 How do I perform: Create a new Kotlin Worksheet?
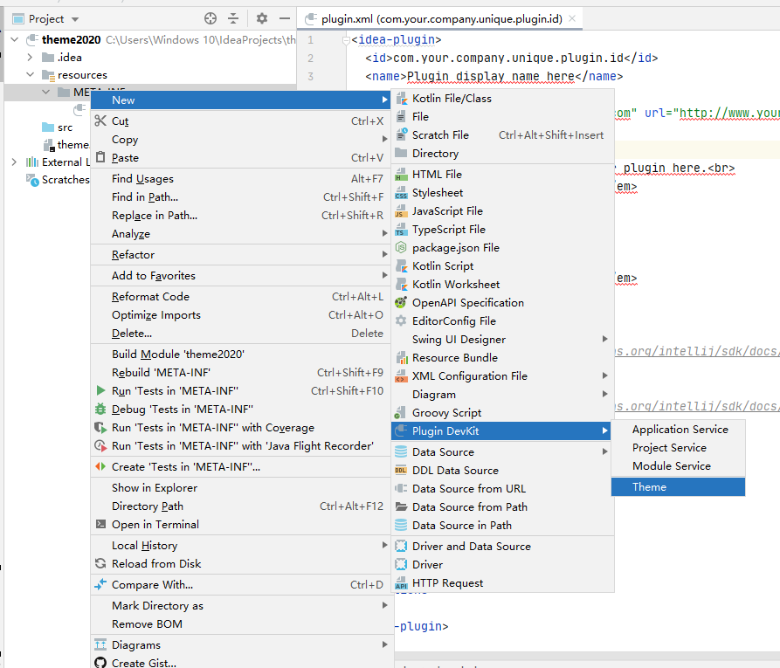(502, 285)
